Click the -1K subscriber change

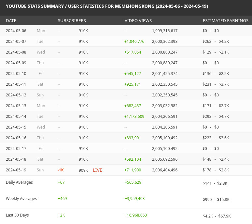tap(61, 170)
